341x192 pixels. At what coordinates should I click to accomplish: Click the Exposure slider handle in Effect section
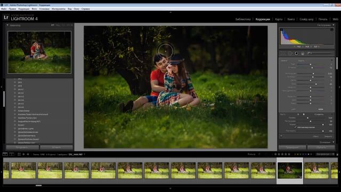tap(313, 74)
